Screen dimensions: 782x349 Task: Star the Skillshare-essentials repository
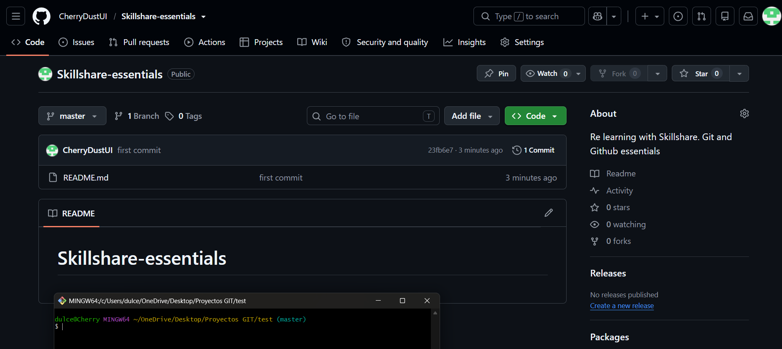701,73
